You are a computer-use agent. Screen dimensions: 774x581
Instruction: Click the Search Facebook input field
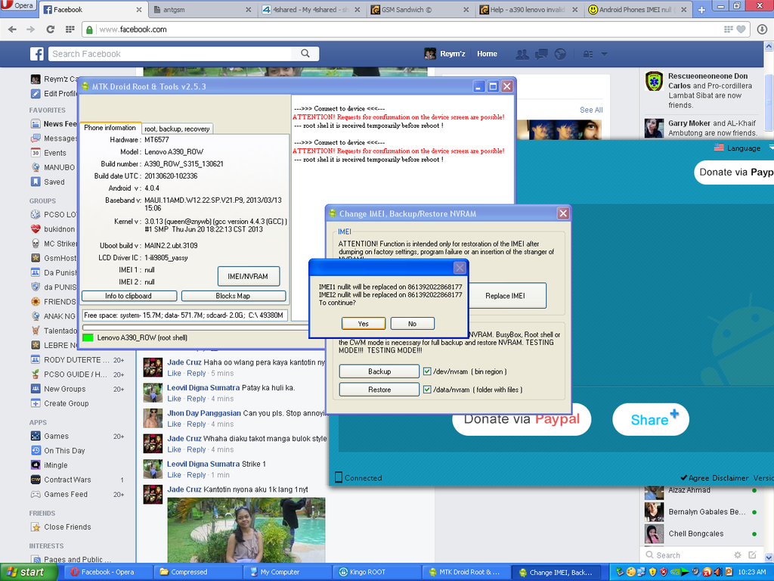(x=174, y=54)
